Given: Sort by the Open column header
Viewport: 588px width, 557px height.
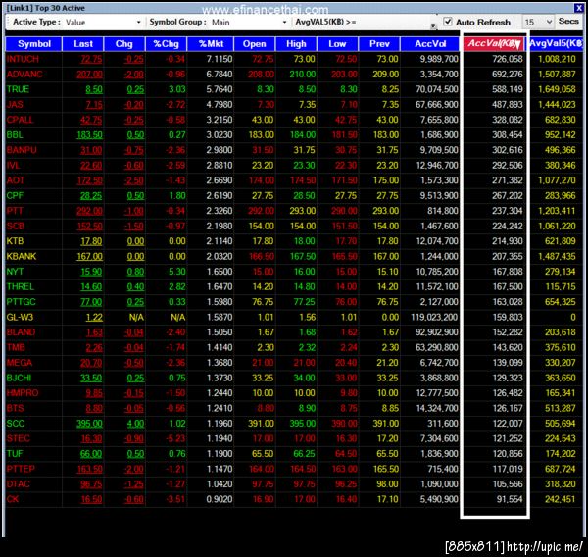Looking at the screenshot, I should (x=254, y=44).
